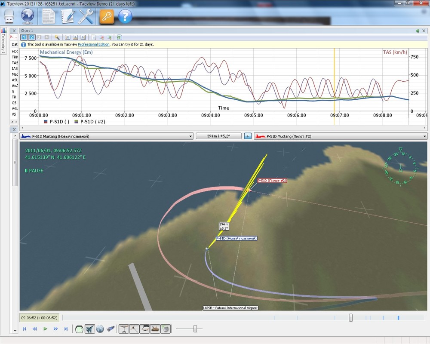This screenshot has width=430, height=344.
Task: Click the P-51D ( #2) legend entry
Action: [x=90, y=122]
